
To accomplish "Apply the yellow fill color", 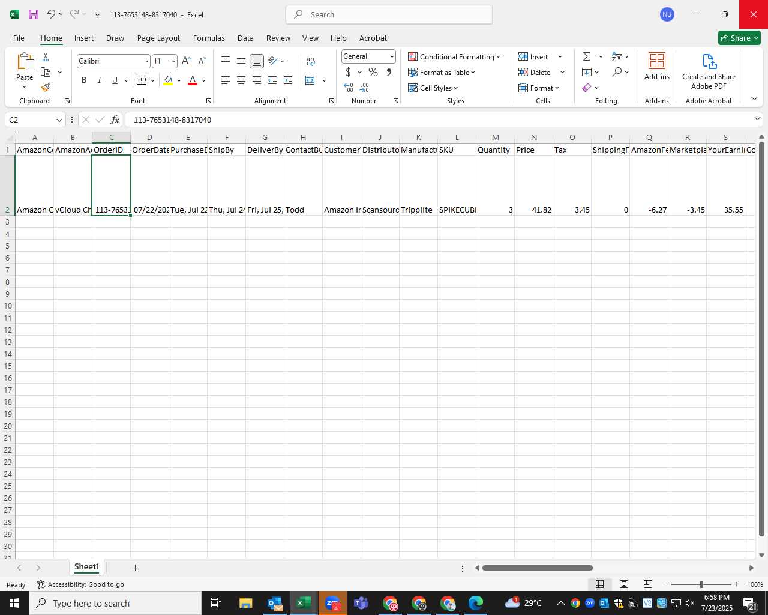I will tap(168, 80).
